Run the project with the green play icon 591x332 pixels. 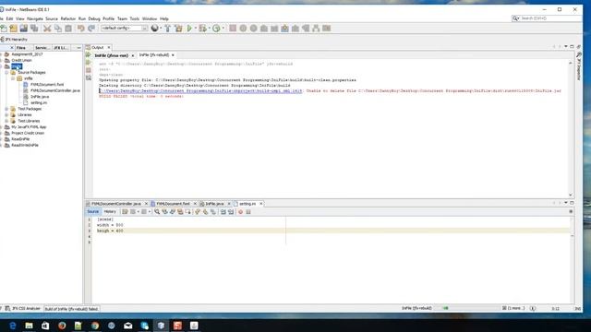pyautogui.click(x=189, y=29)
